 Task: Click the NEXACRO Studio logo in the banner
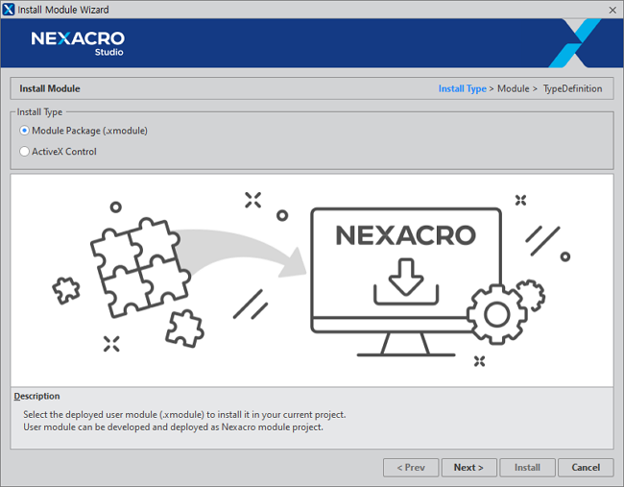[78, 43]
